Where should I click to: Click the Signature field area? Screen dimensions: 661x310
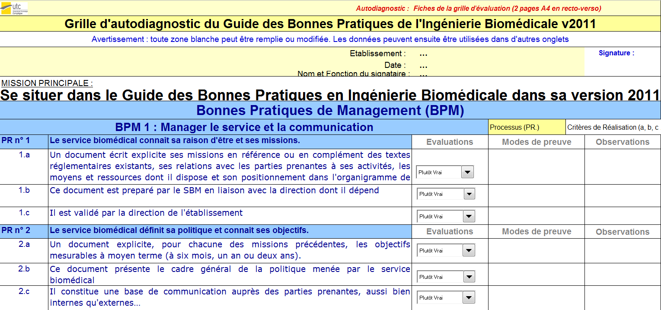coord(623,61)
